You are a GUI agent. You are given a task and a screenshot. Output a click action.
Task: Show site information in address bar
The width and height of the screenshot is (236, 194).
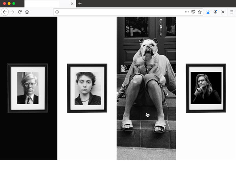[57, 12]
